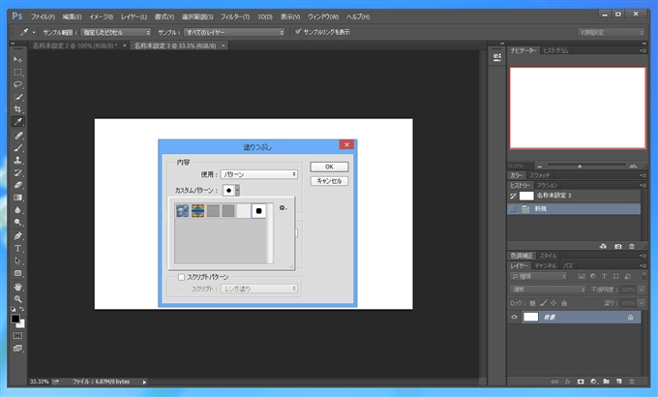Select the rainbow colored pattern swatch
The image size is (658, 397).
(197, 211)
